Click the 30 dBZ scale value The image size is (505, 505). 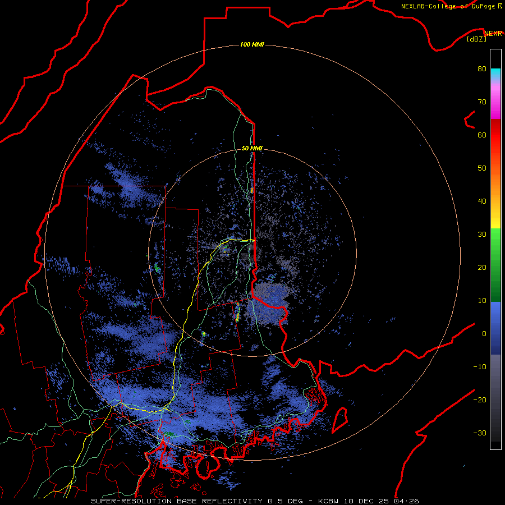(482, 235)
